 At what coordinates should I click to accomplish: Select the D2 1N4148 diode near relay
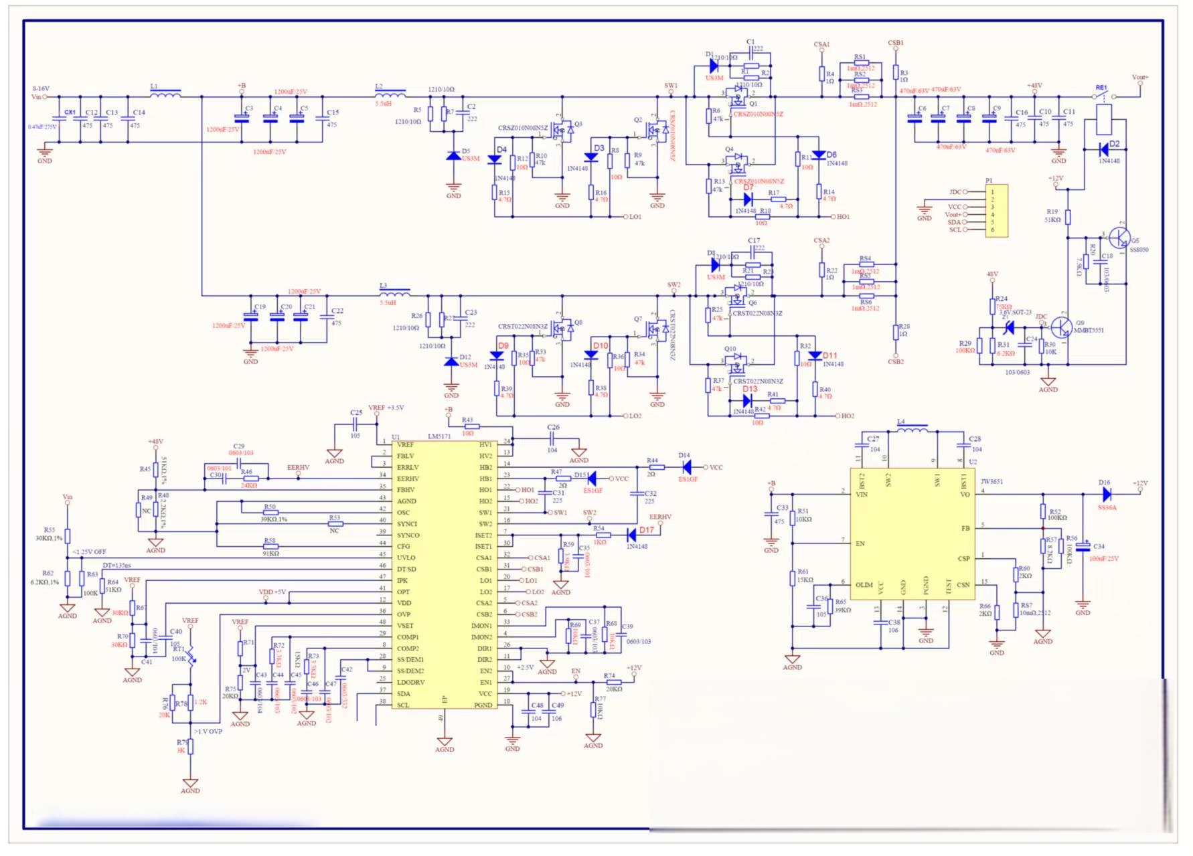click(x=1104, y=149)
